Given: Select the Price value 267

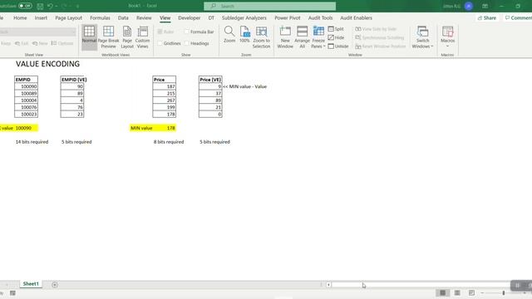Looking at the screenshot, I should click(x=165, y=100).
